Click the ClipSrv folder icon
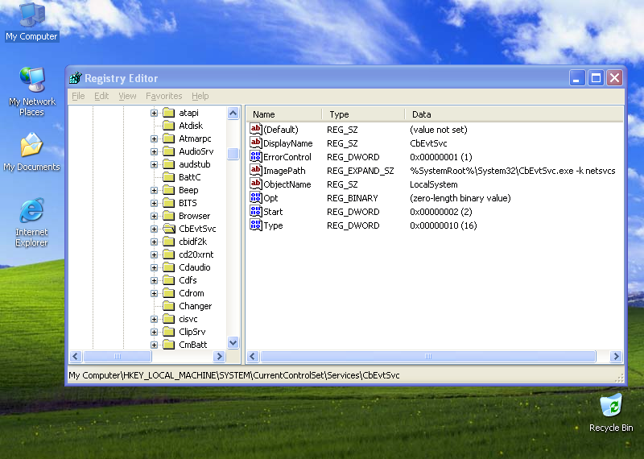This screenshot has height=459, width=644. point(169,332)
